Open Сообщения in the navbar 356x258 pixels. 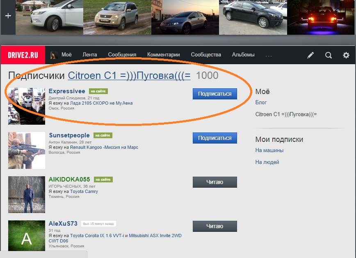(x=122, y=55)
